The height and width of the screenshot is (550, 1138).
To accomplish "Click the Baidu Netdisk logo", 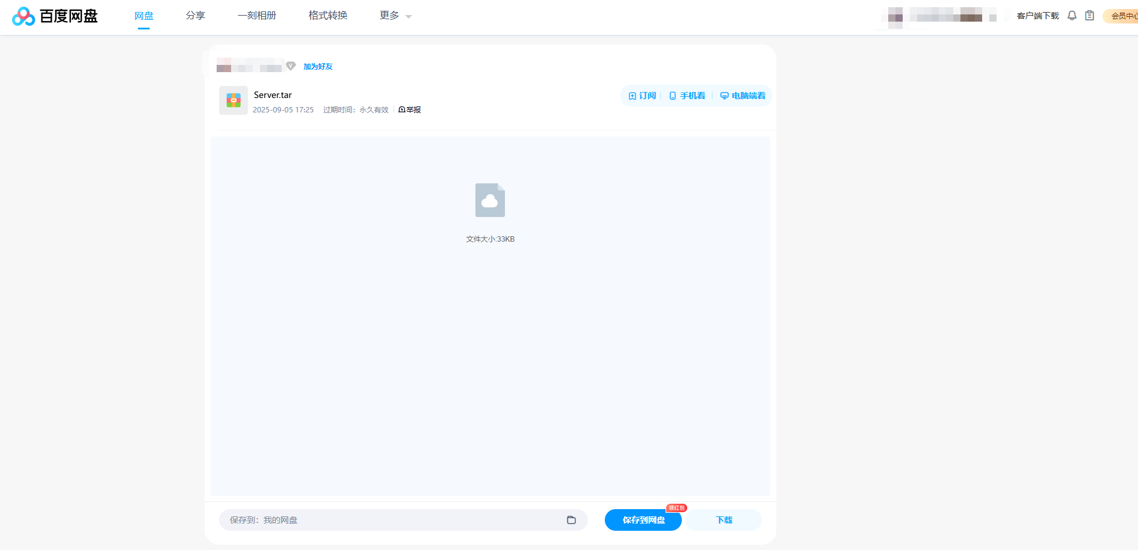I will click(x=55, y=16).
